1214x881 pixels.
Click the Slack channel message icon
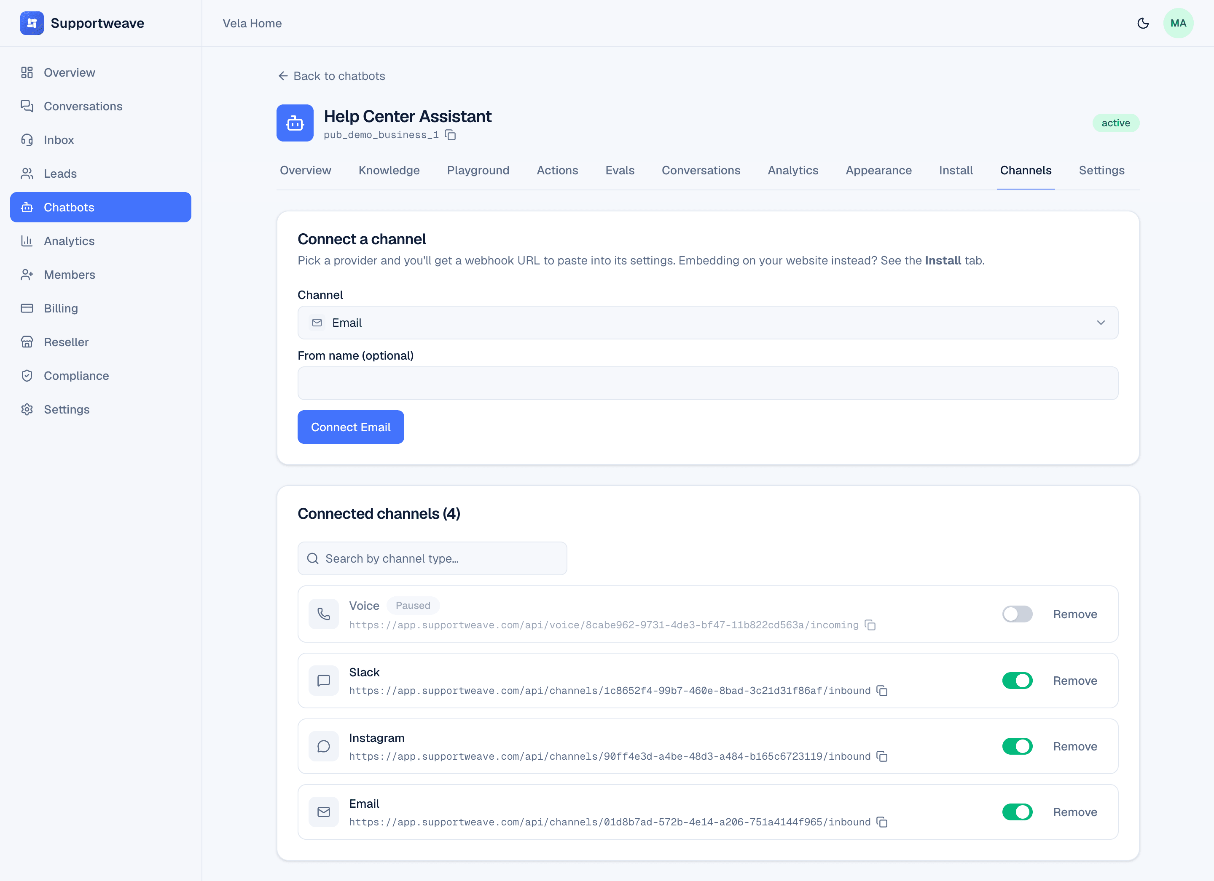click(324, 681)
